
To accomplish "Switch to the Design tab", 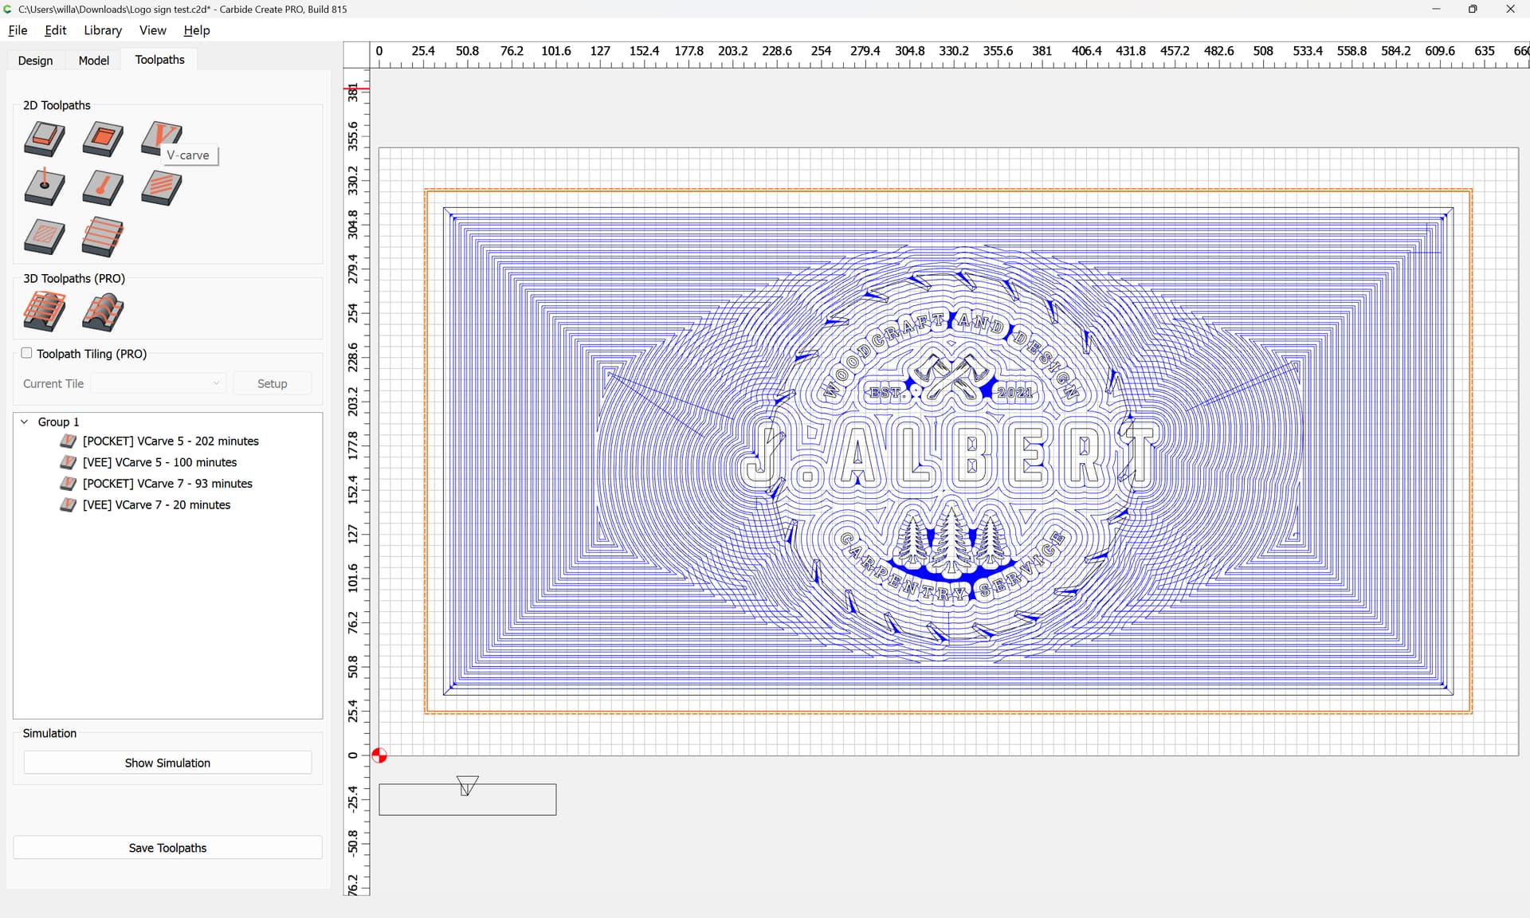I will click(x=35, y=61).
